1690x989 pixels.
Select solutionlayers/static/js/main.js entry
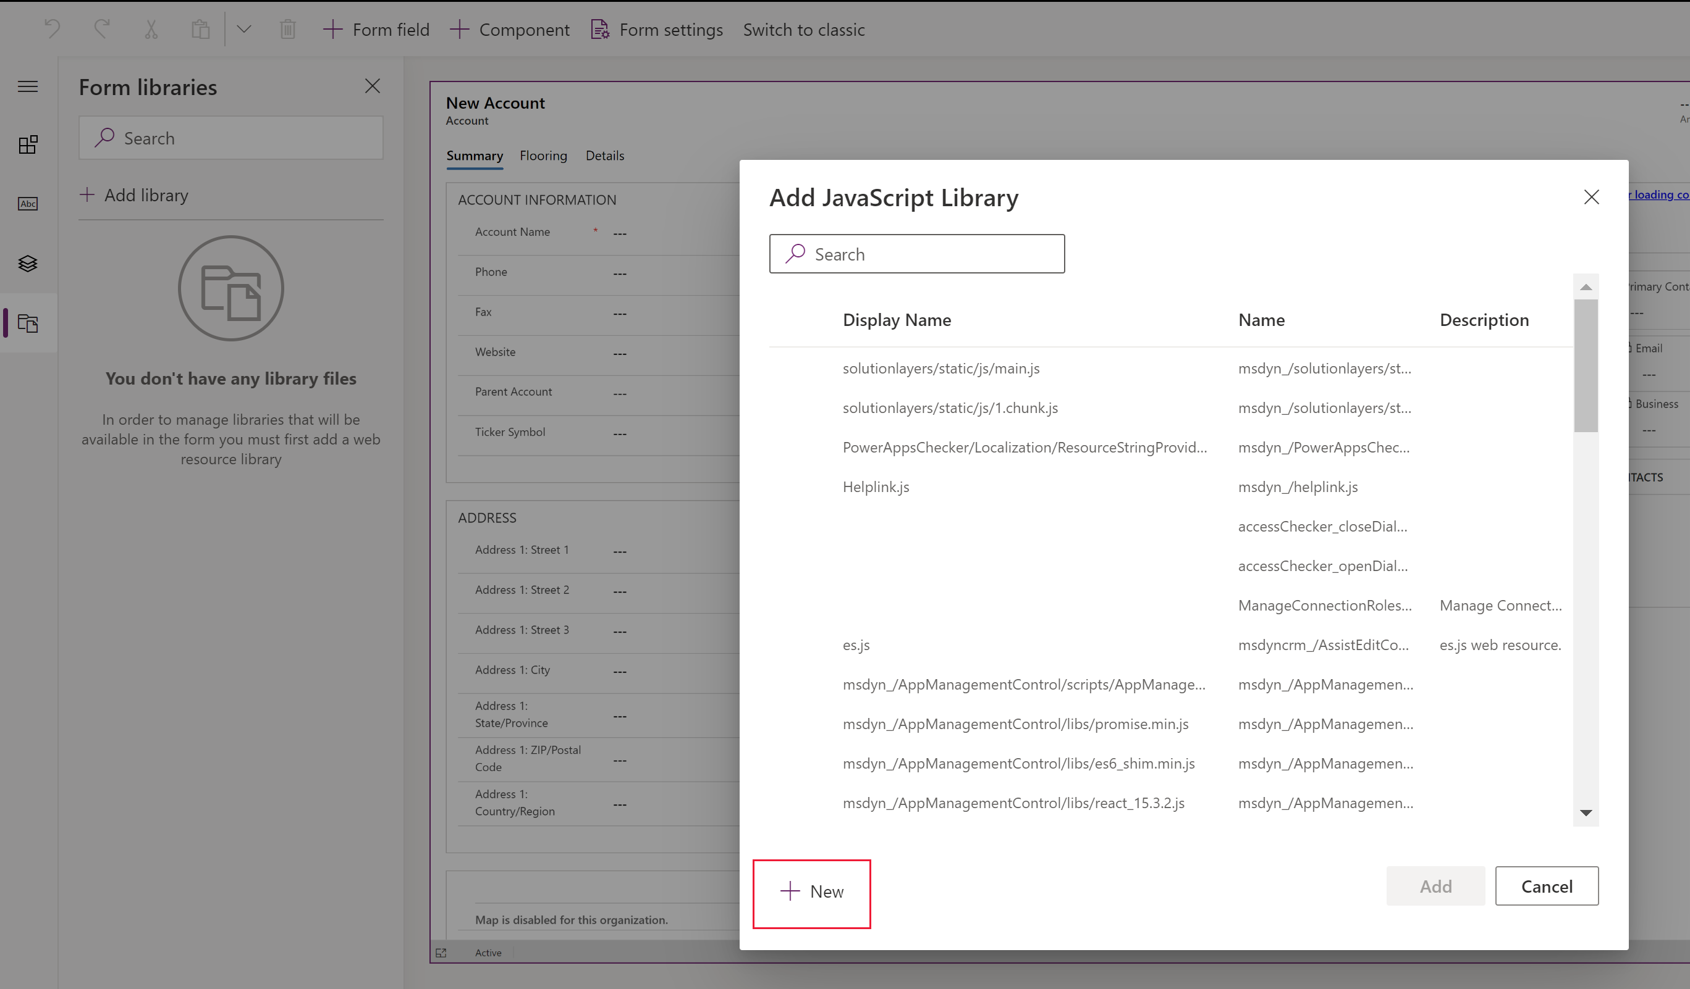click(x=942, y=367)
